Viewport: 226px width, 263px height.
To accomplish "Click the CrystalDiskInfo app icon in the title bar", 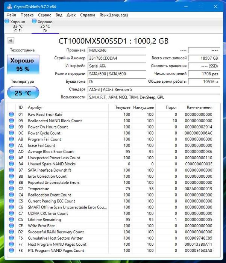I will pyautogui.click(x=9, y=7).
